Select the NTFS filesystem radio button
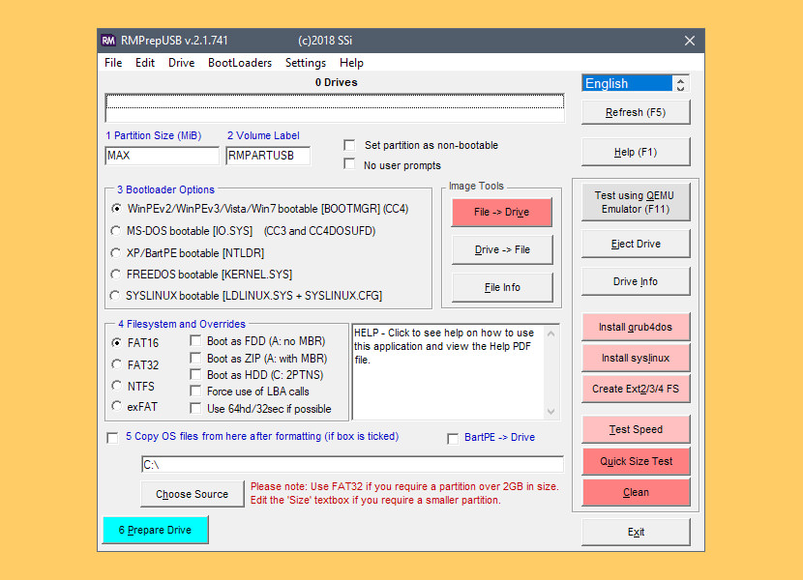 coord(117,386)
